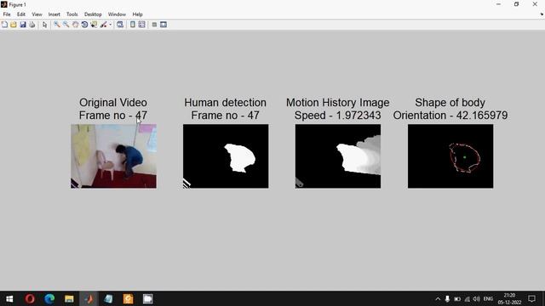Activate the Zoom Out tool
The width and height of the screenshot is (545, 306).
coord(66,25)
